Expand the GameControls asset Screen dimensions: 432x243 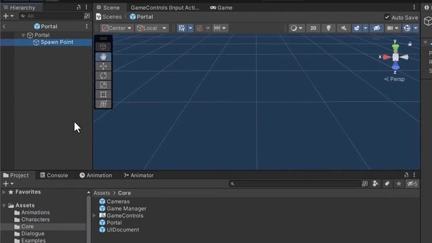[x=94, y=215]
